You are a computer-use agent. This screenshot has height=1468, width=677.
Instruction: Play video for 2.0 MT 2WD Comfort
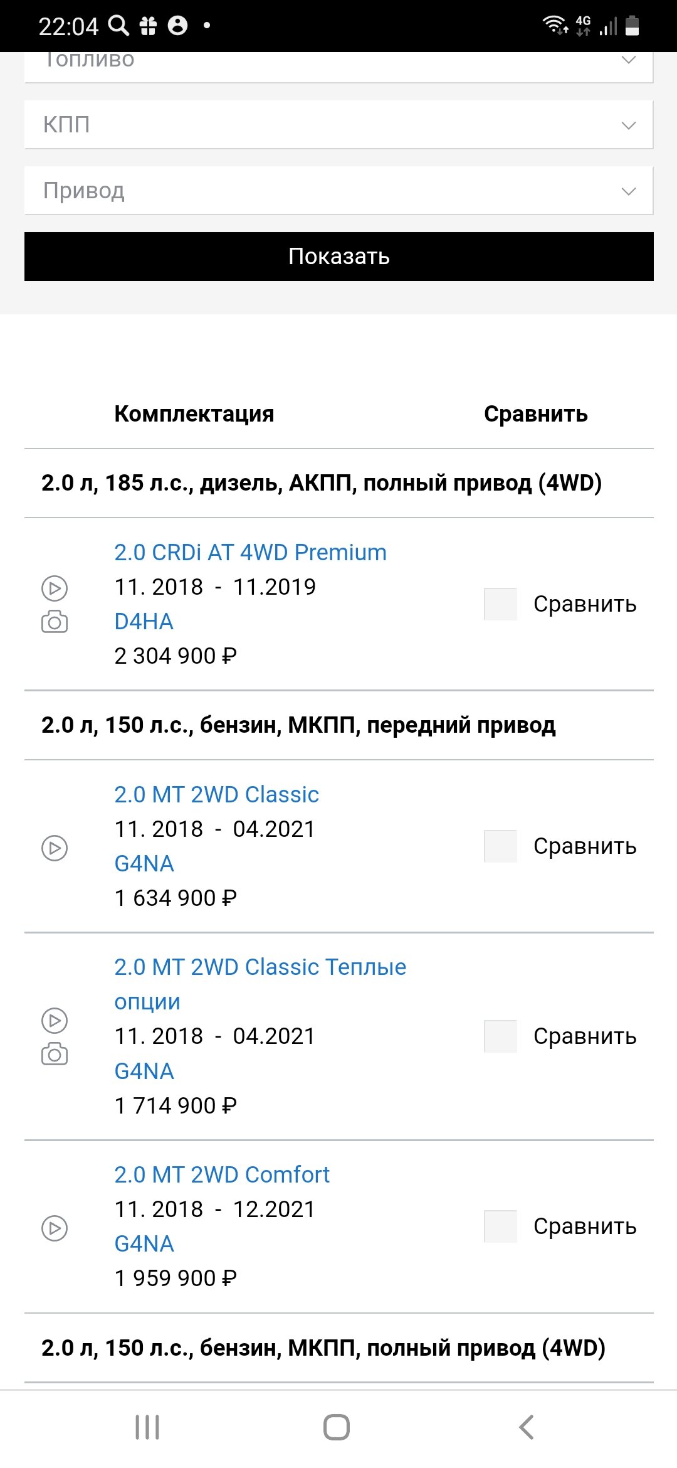tap(55, 1228)
